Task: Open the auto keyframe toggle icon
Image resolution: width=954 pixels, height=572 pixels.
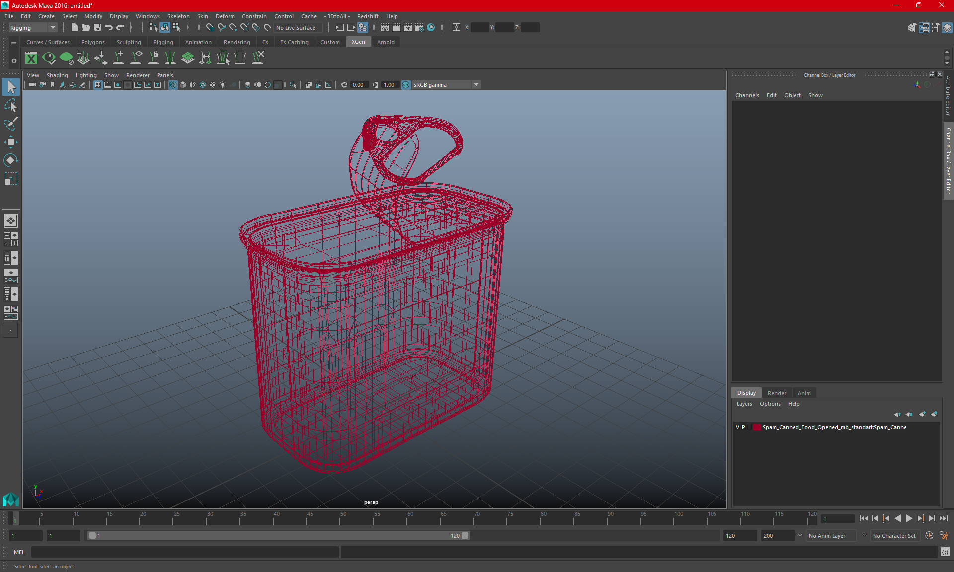Action: click(929, 536)
